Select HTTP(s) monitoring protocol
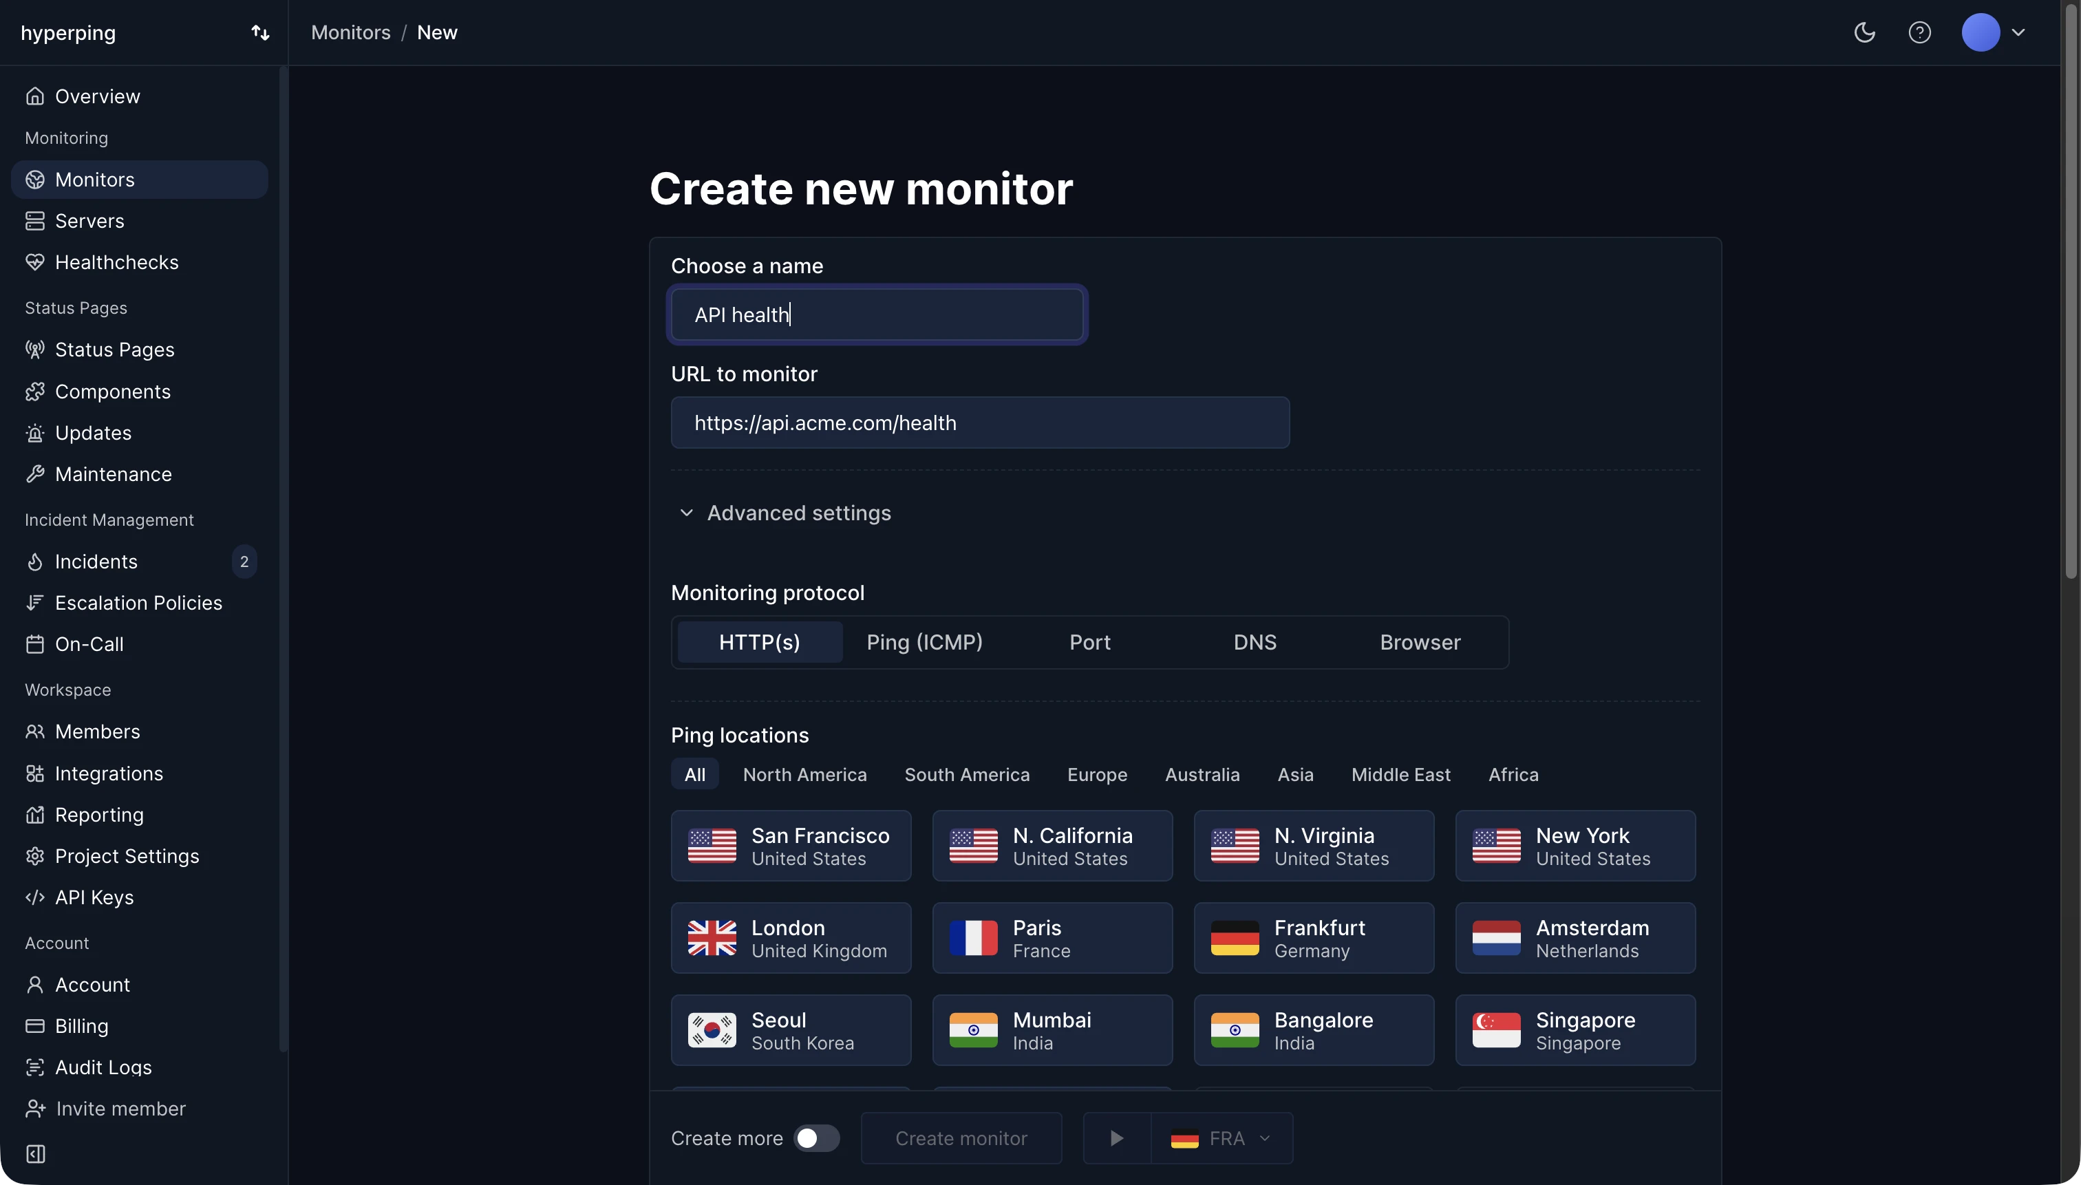Screen dimensions: 2081x1185 point(759,642)
